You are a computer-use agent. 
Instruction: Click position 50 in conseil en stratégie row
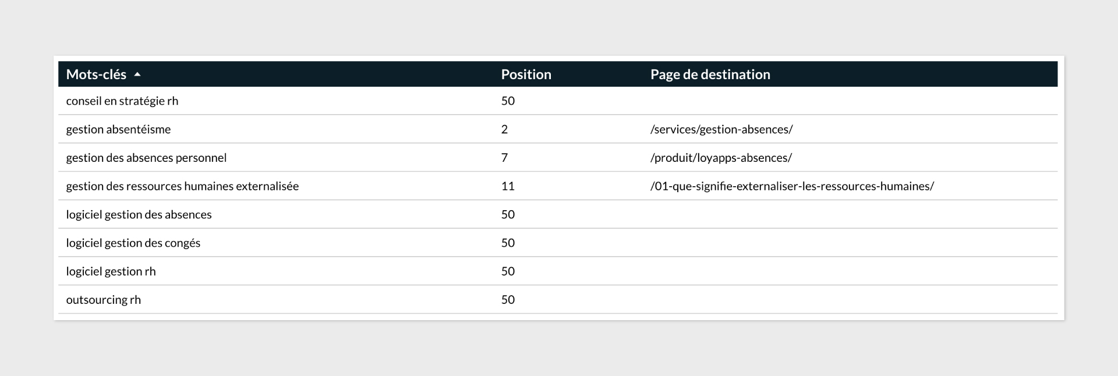(x=508, y=101)
